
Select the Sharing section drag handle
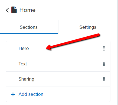click(104, 79)
